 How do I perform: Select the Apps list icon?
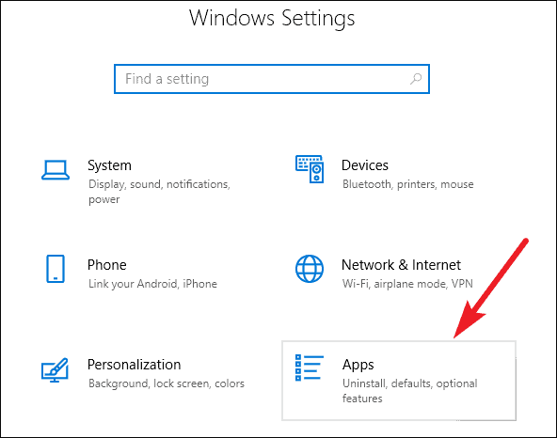(x=309, y=368)
